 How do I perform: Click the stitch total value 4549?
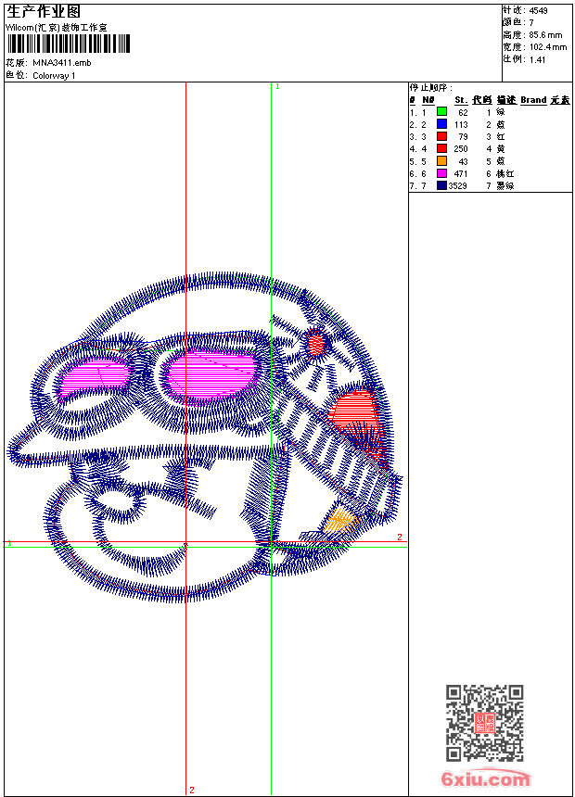pos(538,11)
